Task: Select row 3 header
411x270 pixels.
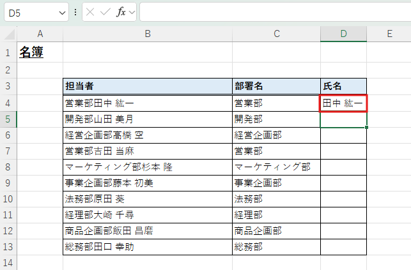Action: 8,86
